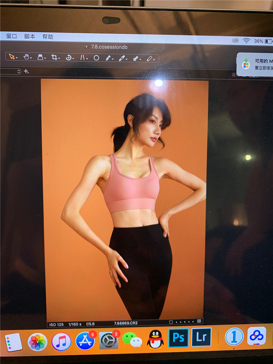Screen dimensions: 273x364
Task: Open the 帮助 menu
Action: (48, 37)
